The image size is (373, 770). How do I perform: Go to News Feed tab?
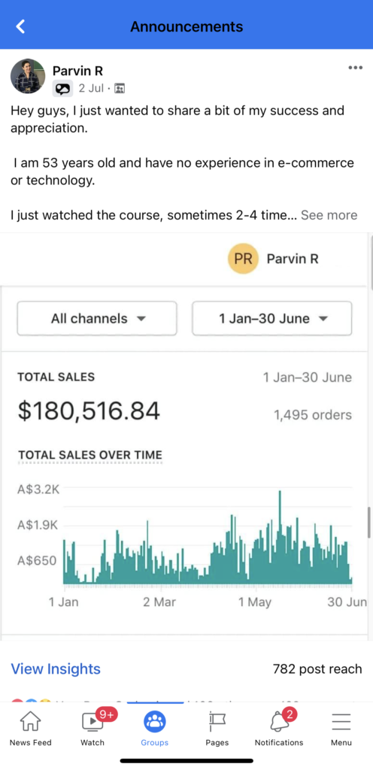click(30, 729)
